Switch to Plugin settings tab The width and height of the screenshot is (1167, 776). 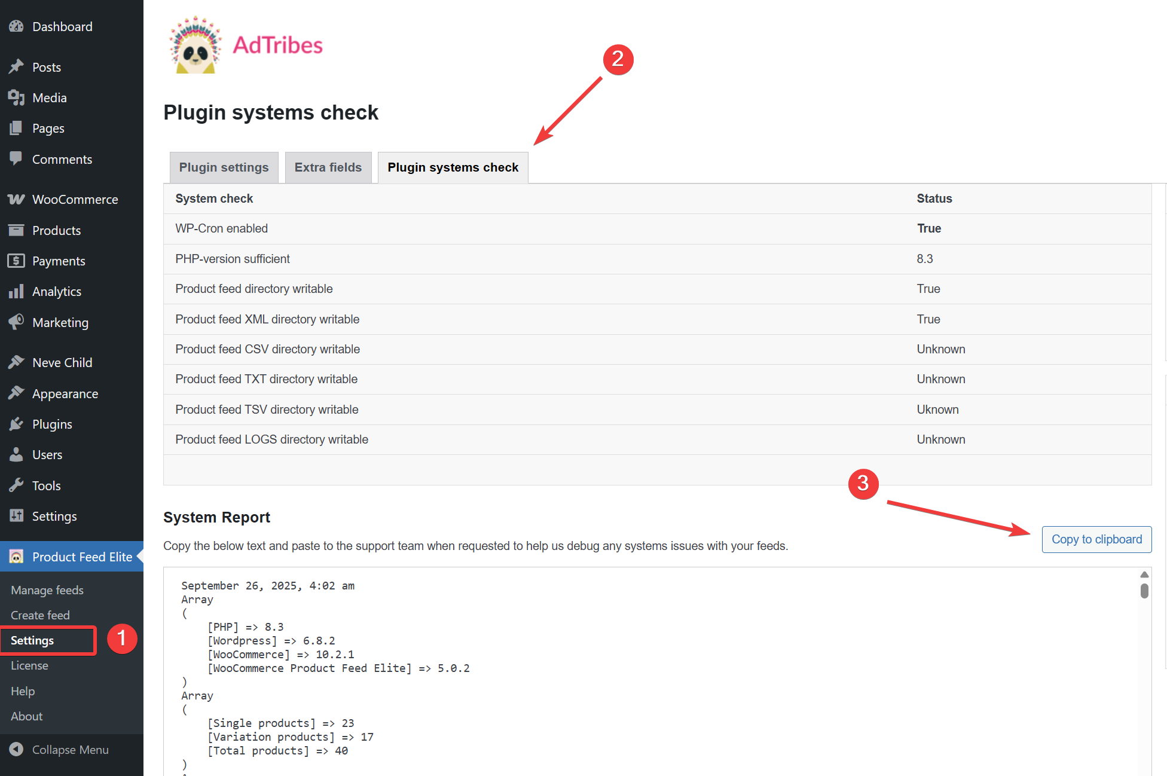click(224, 167)
